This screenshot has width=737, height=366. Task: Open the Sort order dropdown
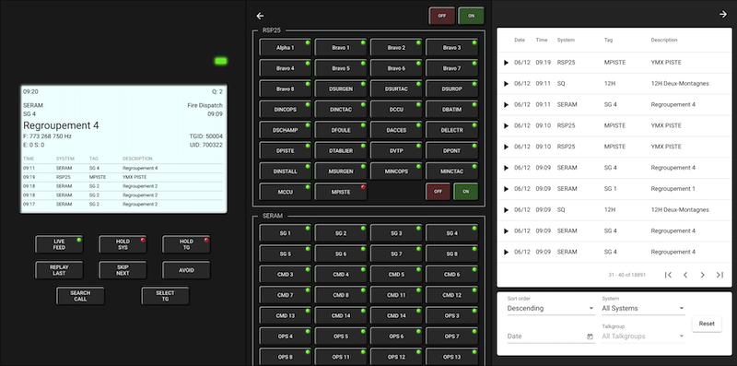(551, 309)
